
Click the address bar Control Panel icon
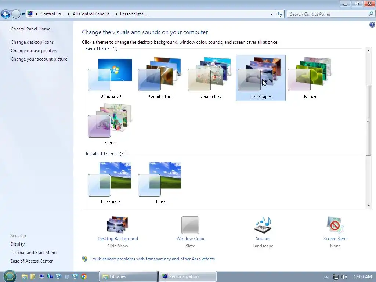pos(30,14)
